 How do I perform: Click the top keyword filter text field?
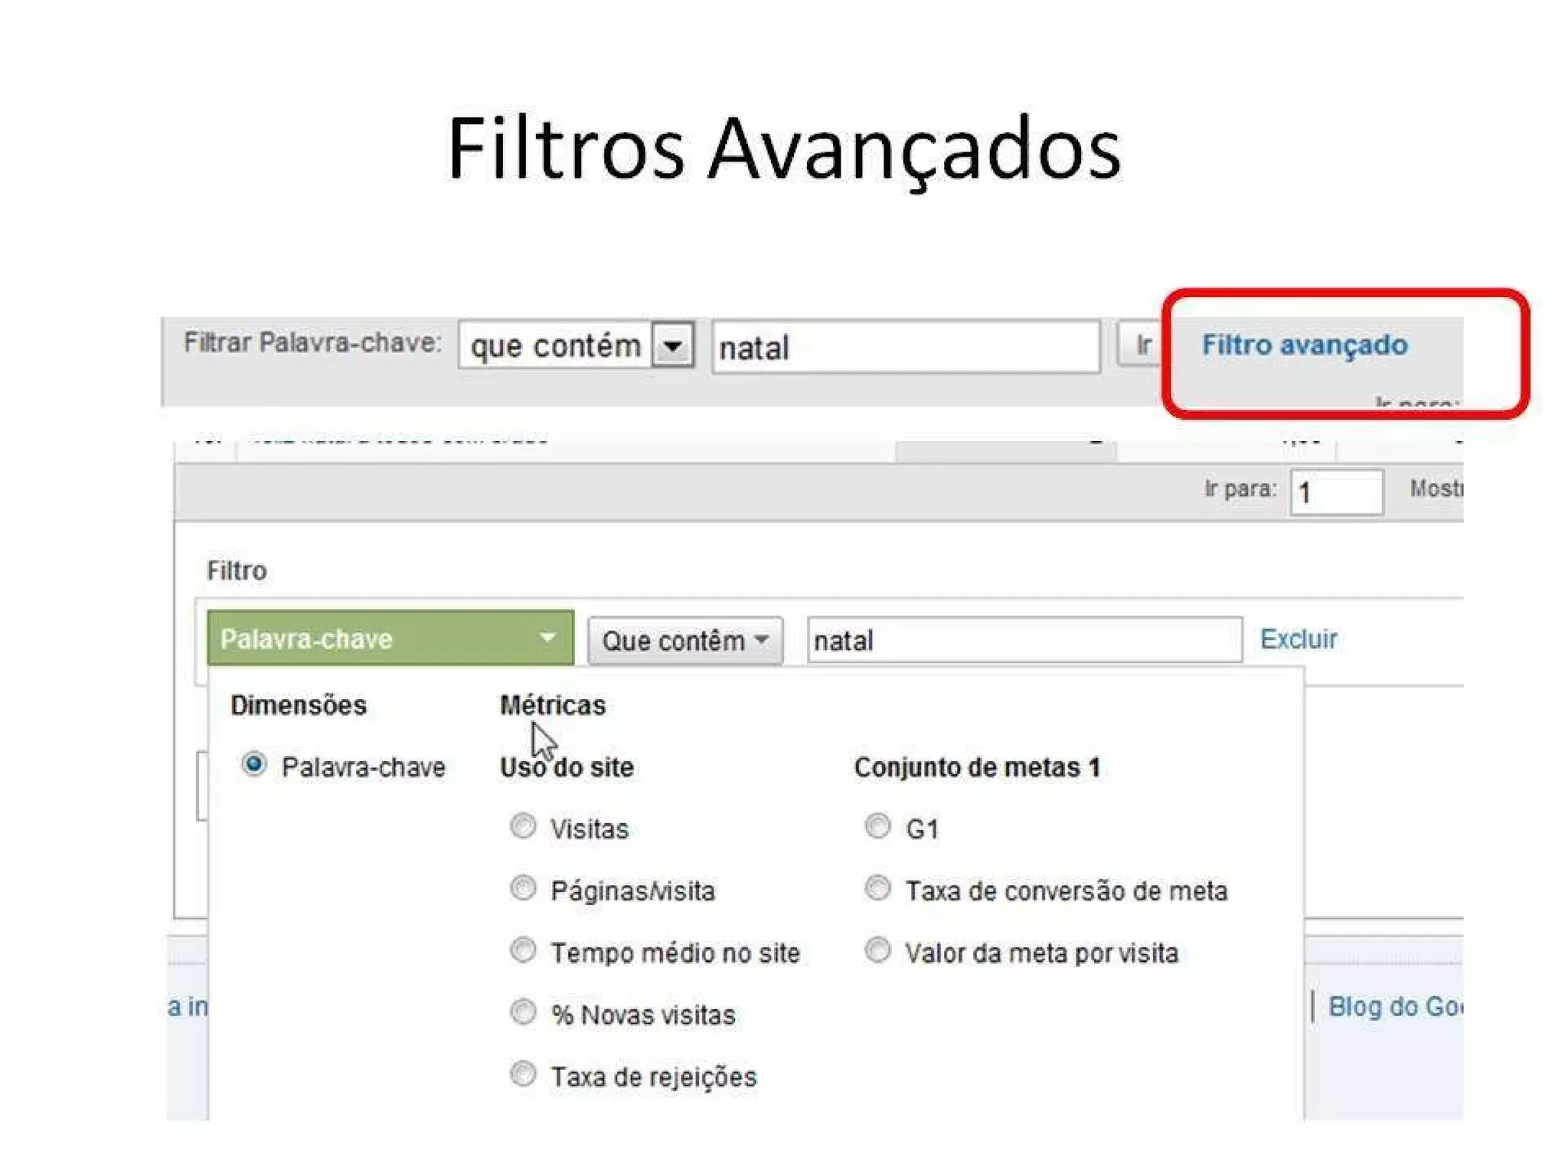coord(905,348)
